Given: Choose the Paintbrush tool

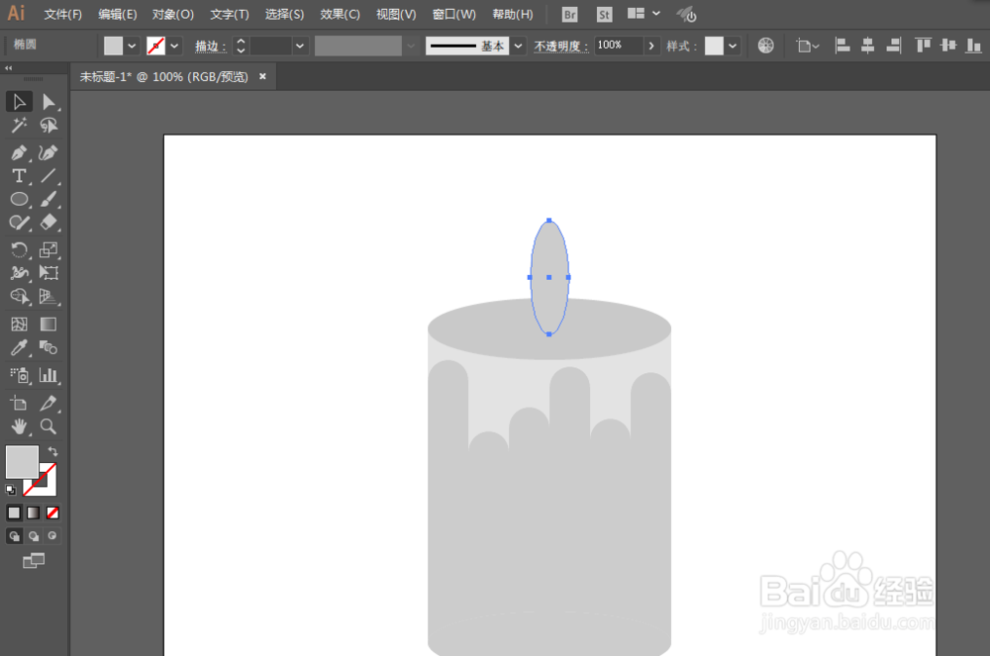Looking at the screenshot, I should click(50, 199).
